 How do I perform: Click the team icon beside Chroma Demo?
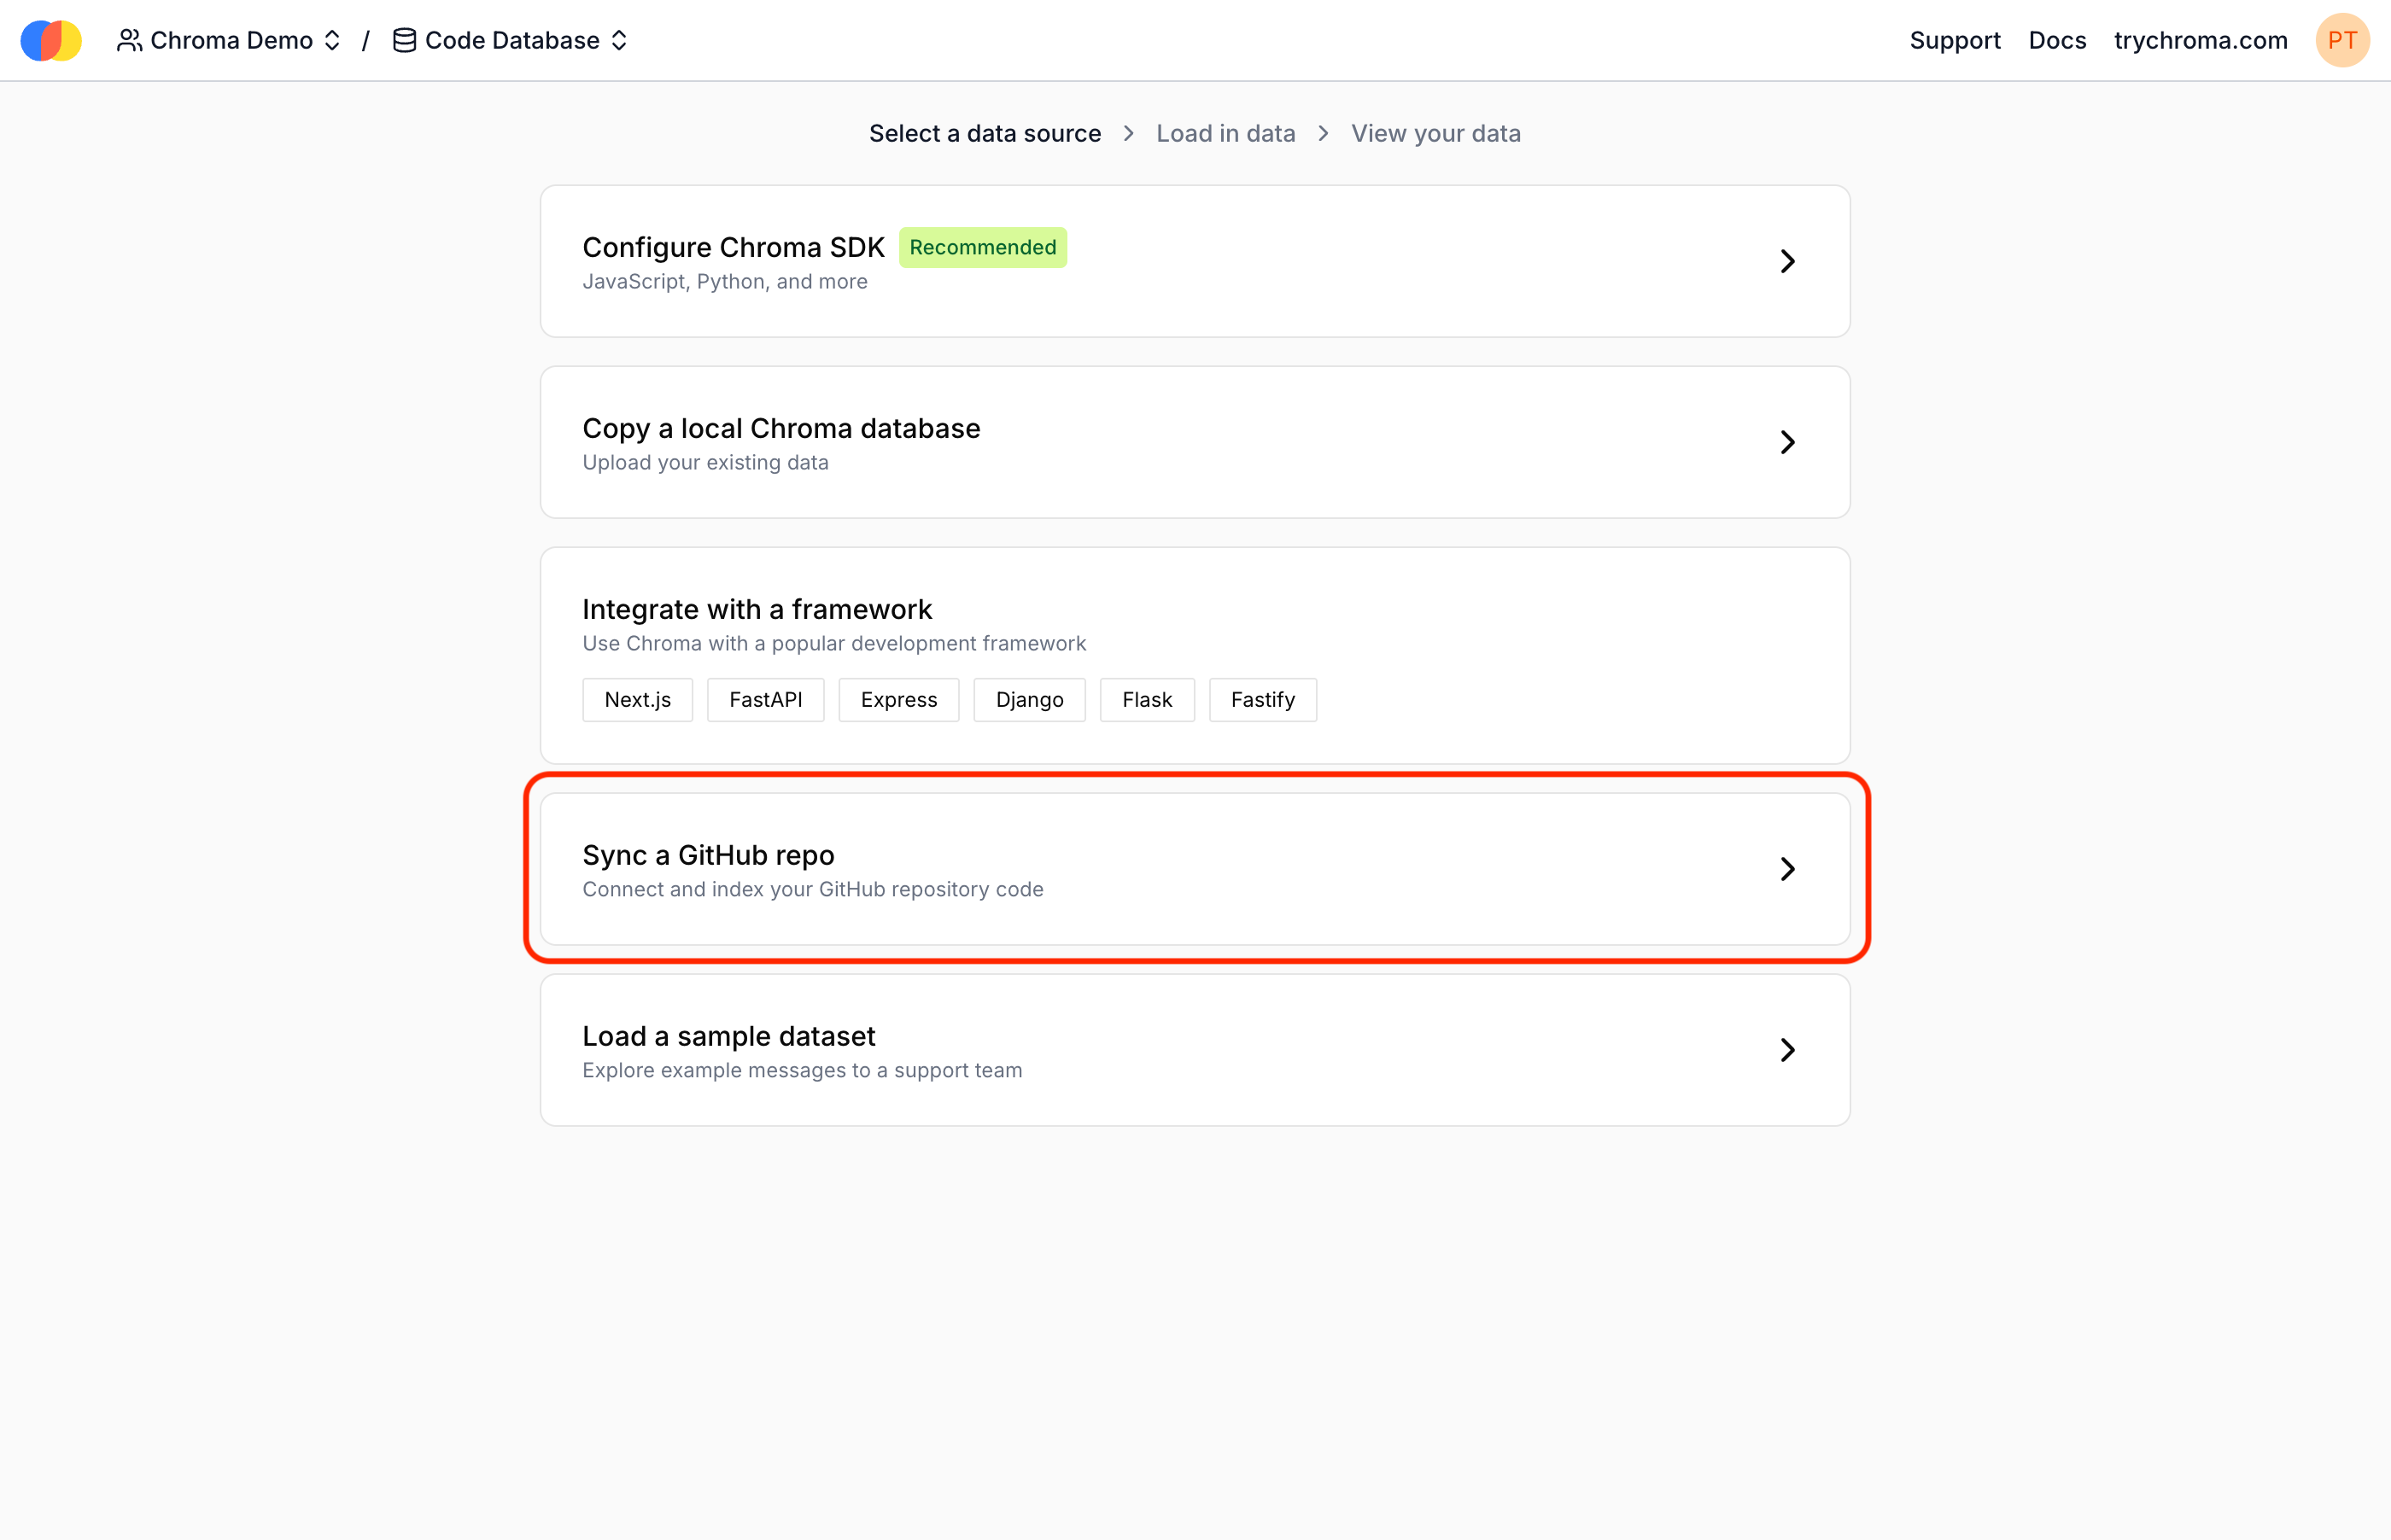129,40
